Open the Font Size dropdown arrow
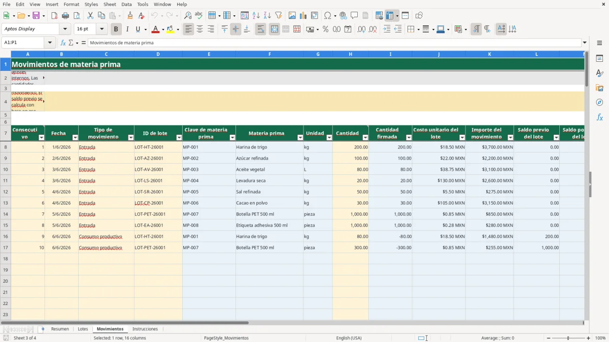 pyautogui.click(x=102, y=29)
